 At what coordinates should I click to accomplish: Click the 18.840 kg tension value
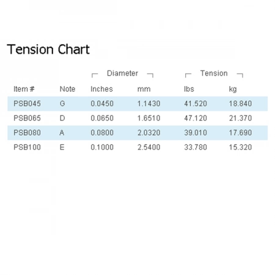pos(240,104)
